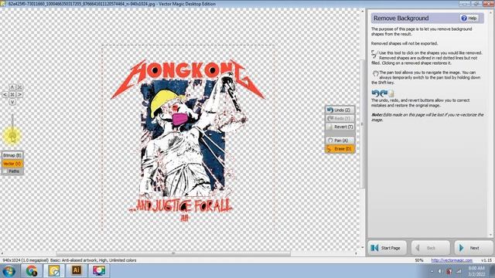The height and width of the screenshot is (278, 495).
Task: Click the system tray volume icon
Action: (440, 271)
